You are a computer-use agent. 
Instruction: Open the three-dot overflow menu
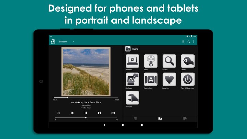193,42
